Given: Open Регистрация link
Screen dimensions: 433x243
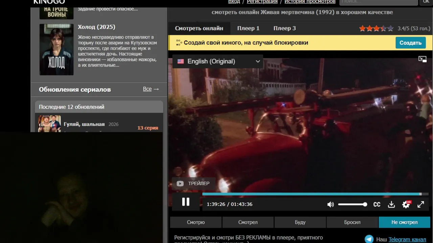Looking at the screenshot, I should pos(262,2).
